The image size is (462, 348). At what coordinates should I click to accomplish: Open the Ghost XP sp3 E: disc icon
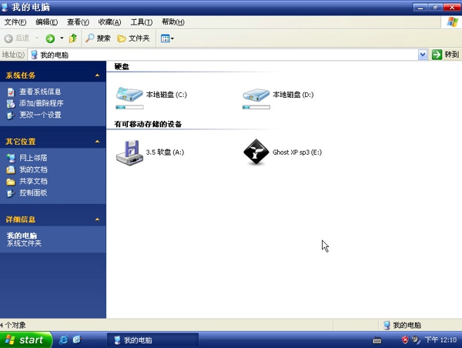256,152
